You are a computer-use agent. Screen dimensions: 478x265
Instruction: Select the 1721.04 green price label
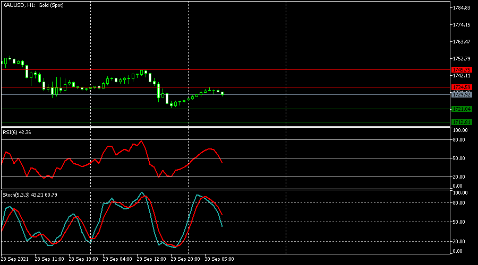[x=462, y=109]
